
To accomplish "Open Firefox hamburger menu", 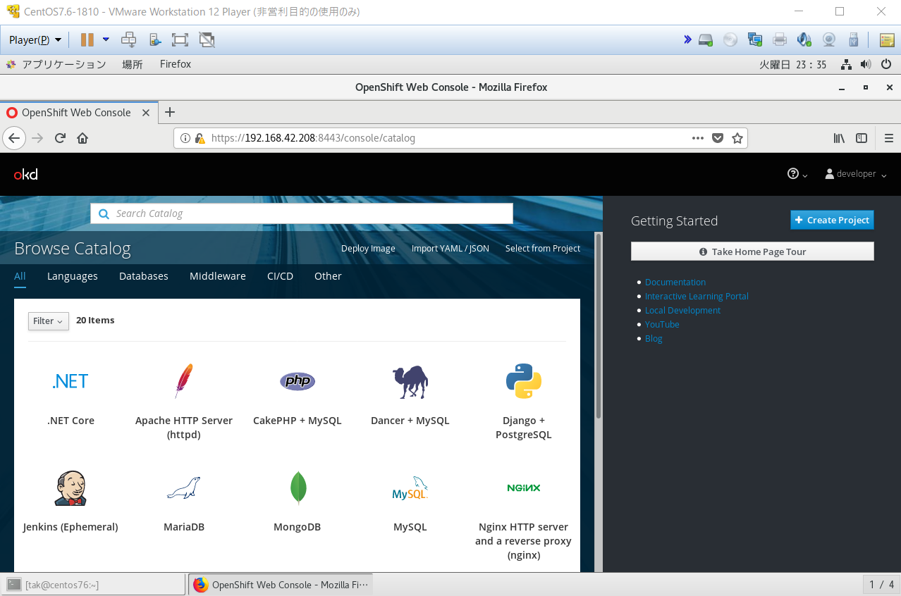I will (x=888, y=138).
